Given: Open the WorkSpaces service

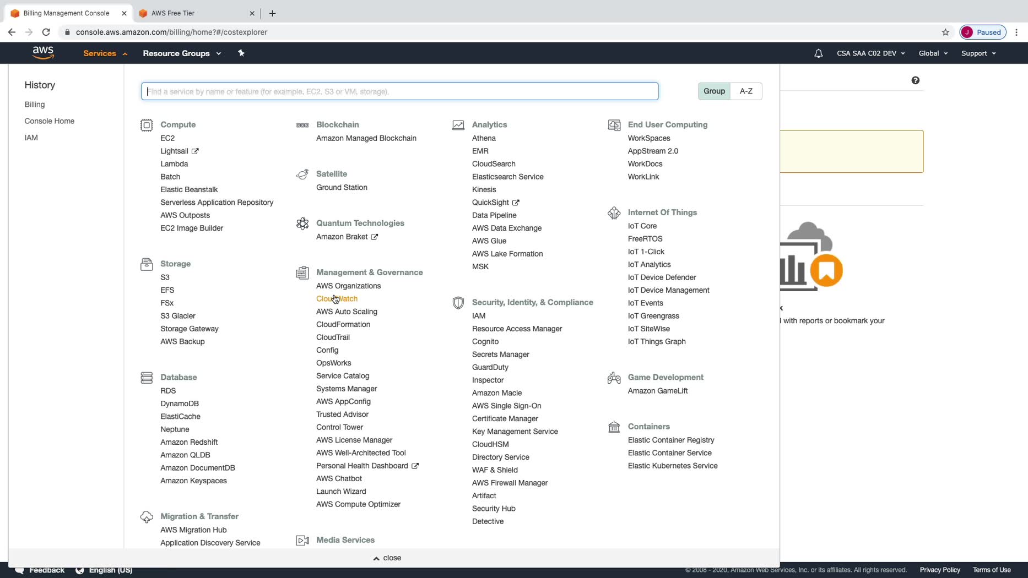Looking at the screenshot, I should (649, 138).
